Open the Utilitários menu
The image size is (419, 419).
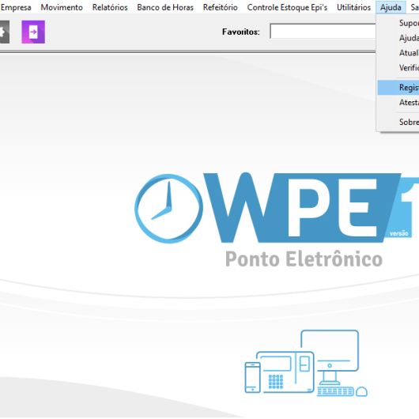point(353,7)
